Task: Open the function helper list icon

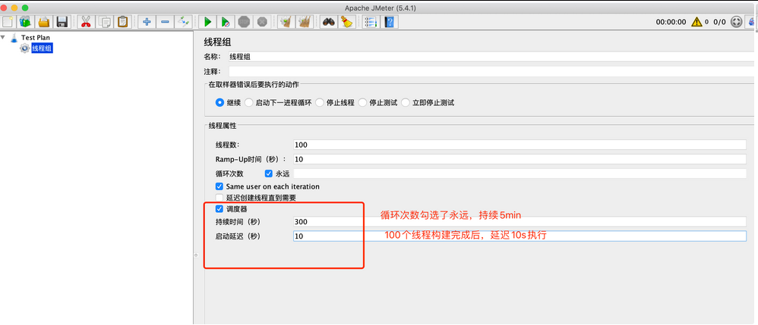Action: coord(371,22)
